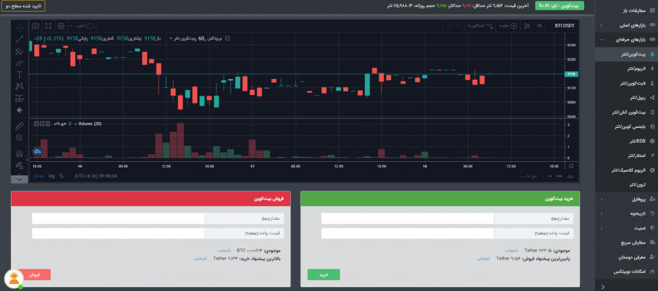Toggle log scale
Screen dimensions: 658x291
(x=51, y=176)
